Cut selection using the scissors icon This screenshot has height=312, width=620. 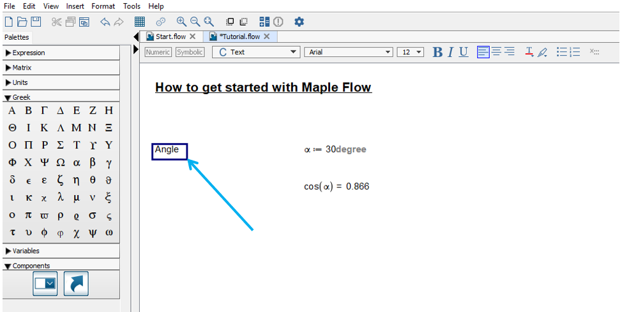(x=57, y=22)
